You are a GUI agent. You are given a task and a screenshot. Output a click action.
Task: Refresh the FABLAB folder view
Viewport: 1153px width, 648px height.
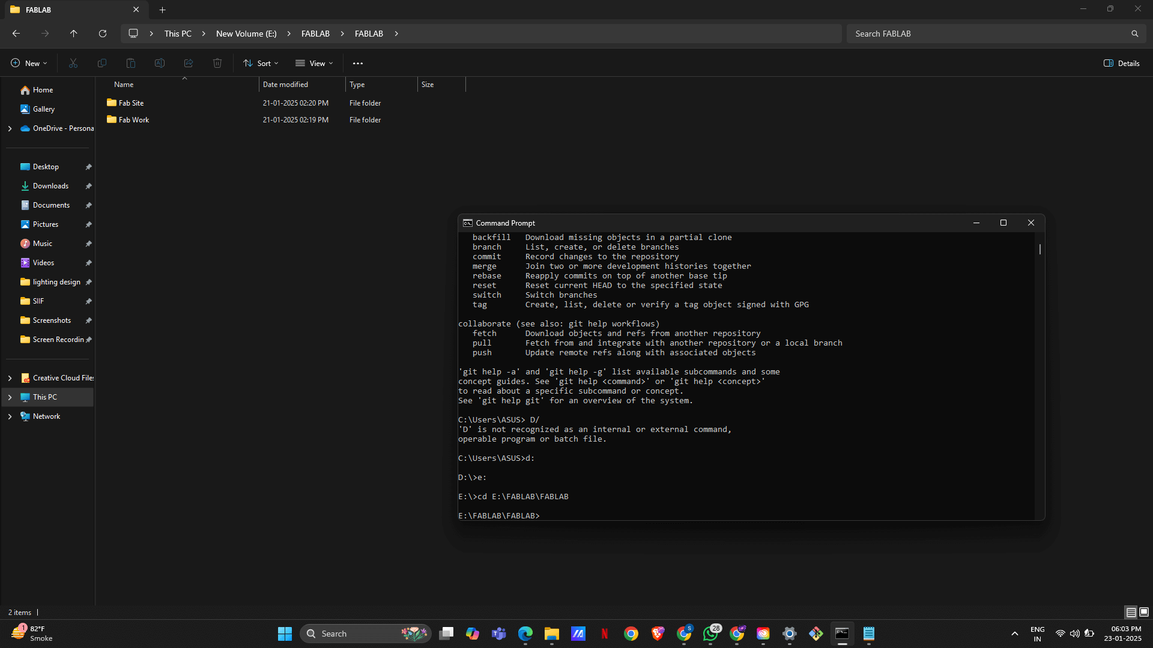coord(103,34)
